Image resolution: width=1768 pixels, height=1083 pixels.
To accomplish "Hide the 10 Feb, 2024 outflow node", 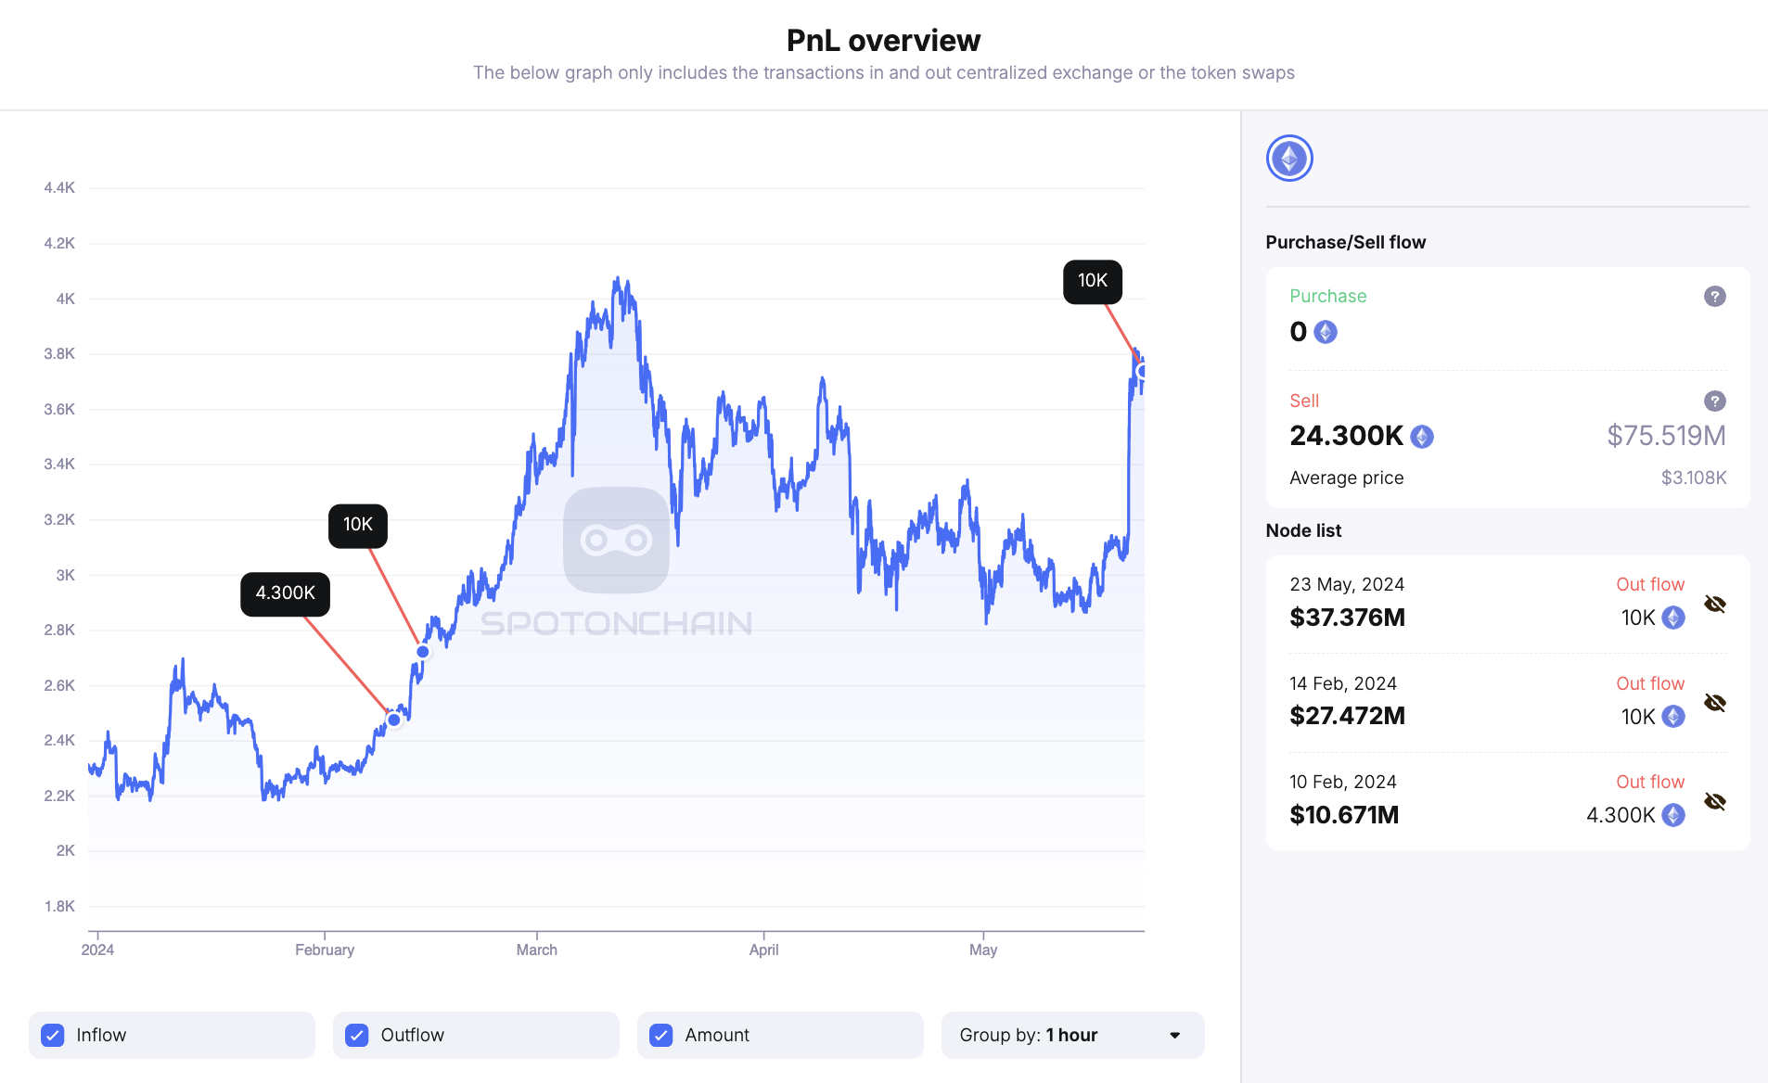I will 1715,802.
